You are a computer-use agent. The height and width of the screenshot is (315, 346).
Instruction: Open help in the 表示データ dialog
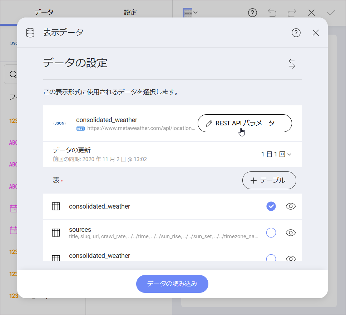pyautogui.click(x=296, y=32)
